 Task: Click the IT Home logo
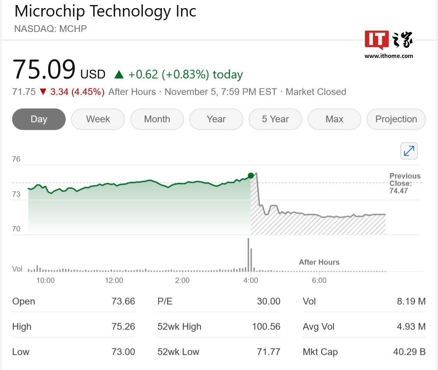388,40
